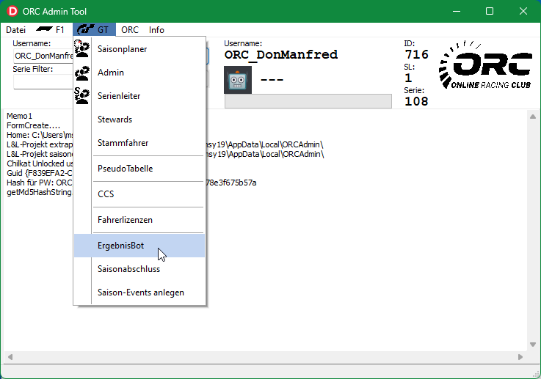Select Saison-Events anlegen

141,292
